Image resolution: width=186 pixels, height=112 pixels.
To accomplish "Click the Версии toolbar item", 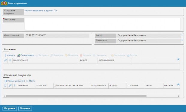I will (x=132, y=55).
